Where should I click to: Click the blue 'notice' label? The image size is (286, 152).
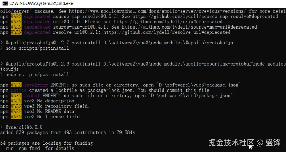point(18,90)
